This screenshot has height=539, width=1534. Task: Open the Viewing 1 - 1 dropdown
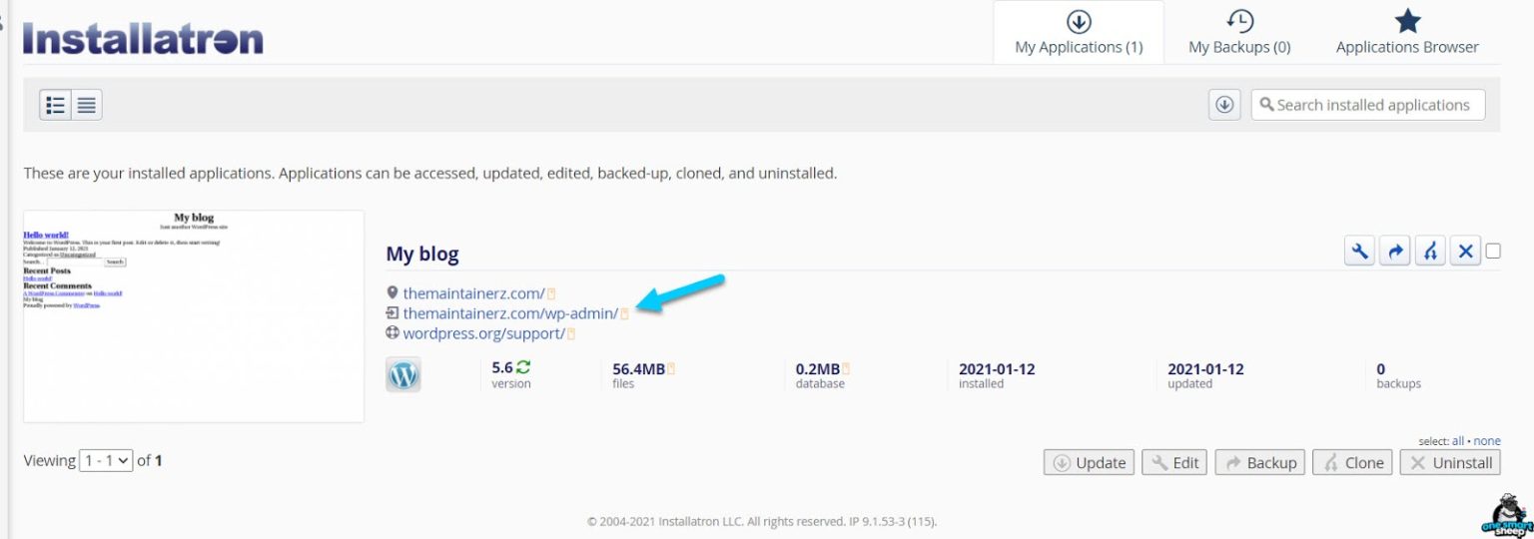click(x=106, y=461)
